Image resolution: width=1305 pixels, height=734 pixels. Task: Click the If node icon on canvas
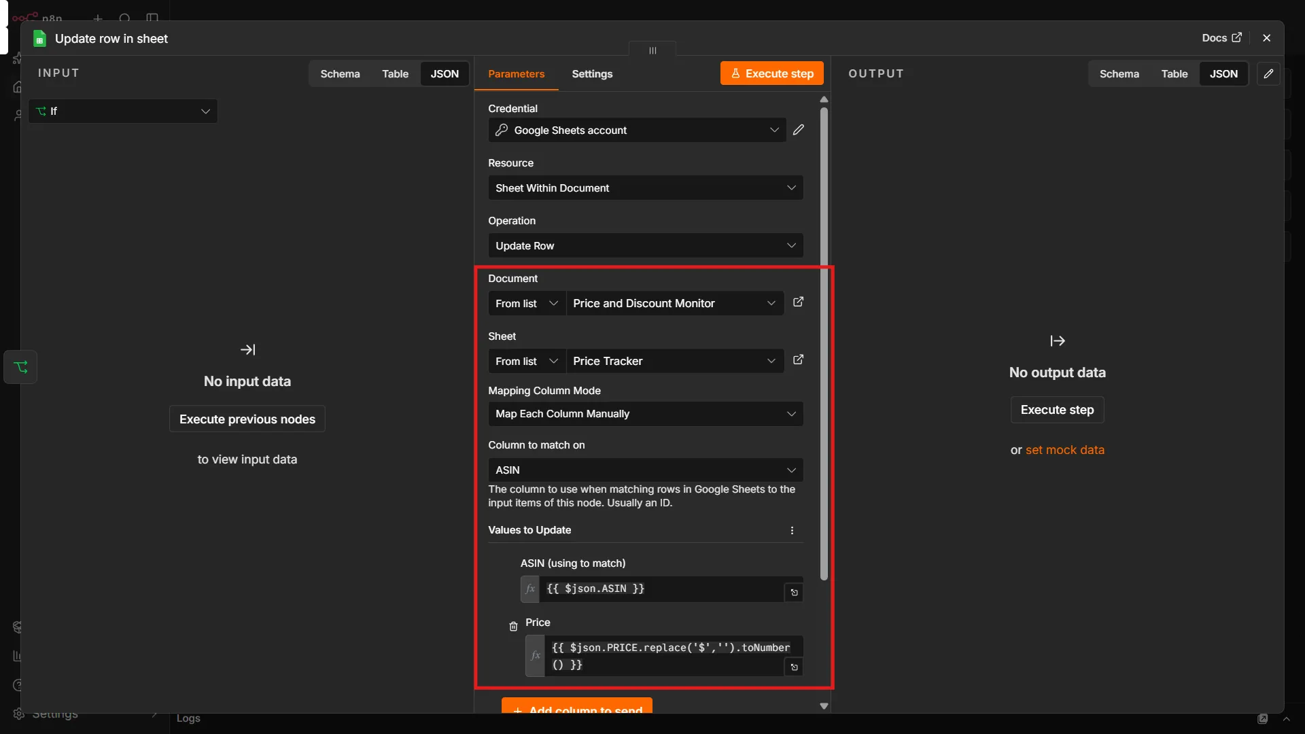click(x=20, y=367)
